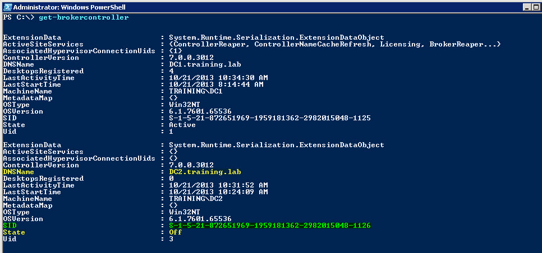Image resolution: width=542 pixels, height=253 pixels.
Task: Click the green-highlighted SID label
Action: [10, 226]
